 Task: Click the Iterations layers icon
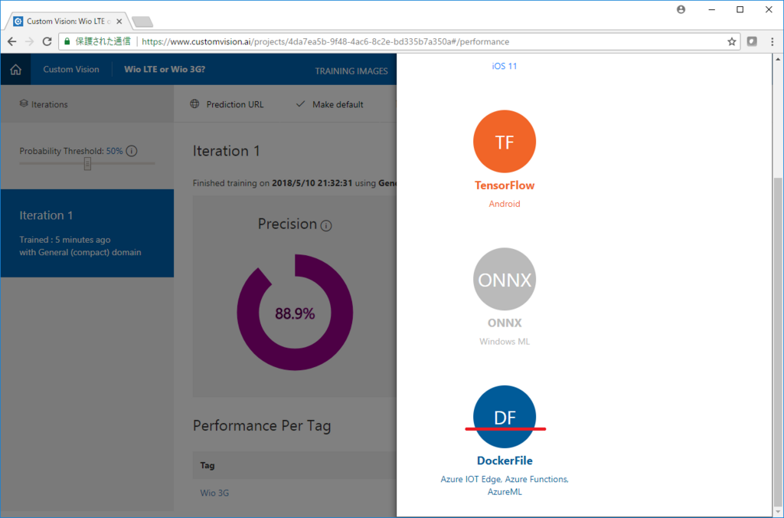(x=24, y=103)
